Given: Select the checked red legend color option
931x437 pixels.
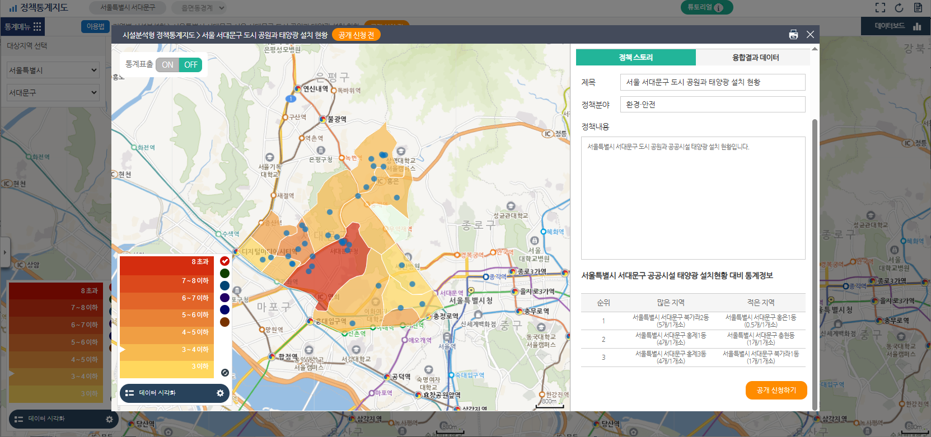Looking at the screenshot, I should tap(224, 261).
